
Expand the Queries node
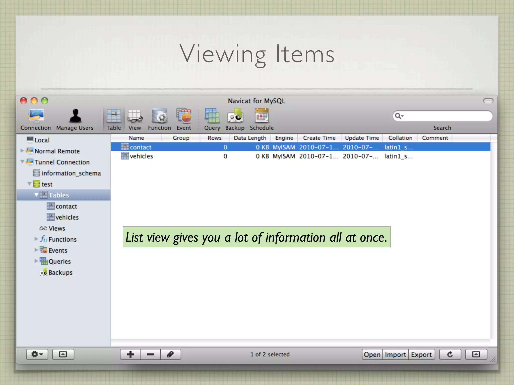[36, 261]
